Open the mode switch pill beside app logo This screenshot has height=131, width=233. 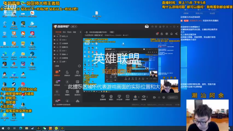coord(74,26)
